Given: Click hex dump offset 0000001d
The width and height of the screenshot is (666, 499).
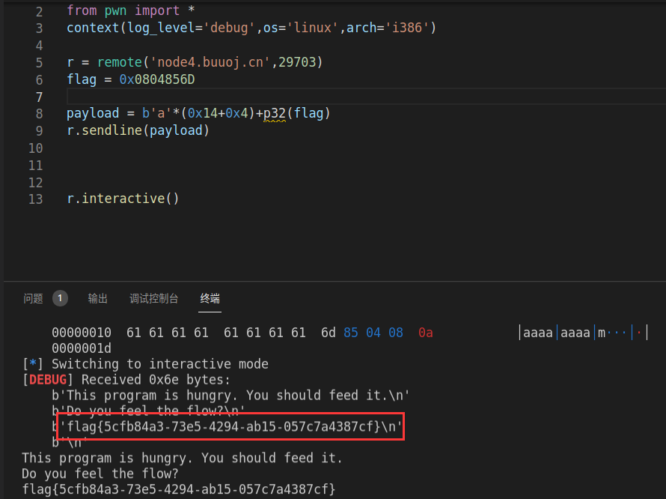Looking at the screenshot, I should (x=82, y=348).
